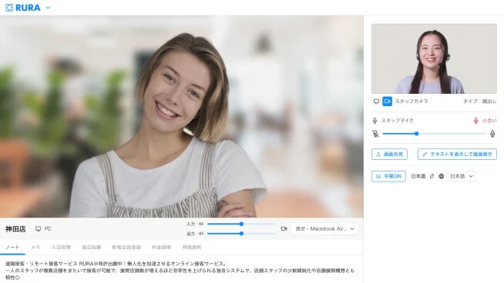Switch to the 新規会員登録 tab
Viewport: 504px width, 283px height.
[126, 248]
